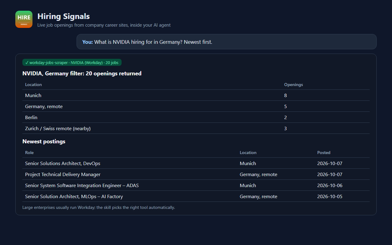
Task: Select 'Senior Solutions Architect, DevOps' role
Action: click(x=63, y=164)
